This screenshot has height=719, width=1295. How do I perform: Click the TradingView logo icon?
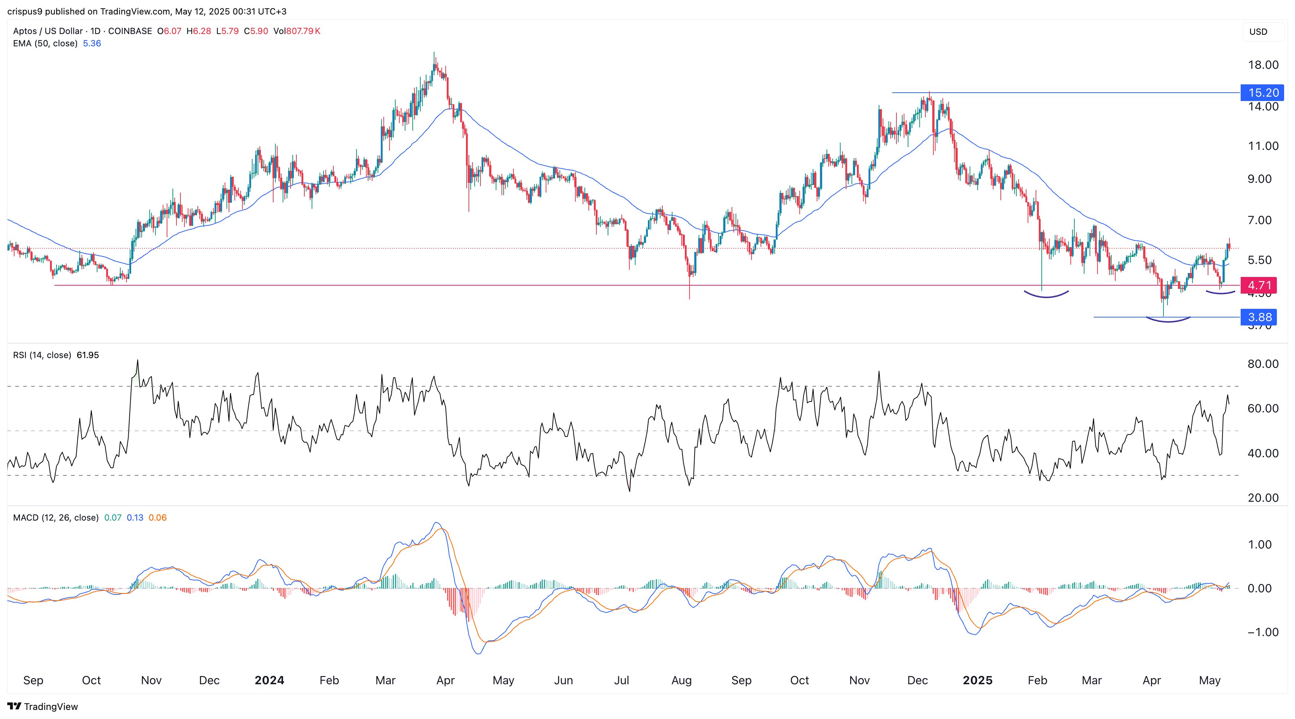point(14,706)
